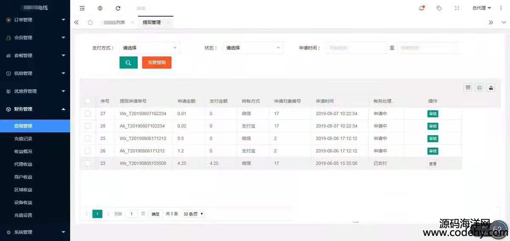Go to next page arrow in pagination
Image resolution: width=510 pixels, height=241 pixels.
coord(108,214)
